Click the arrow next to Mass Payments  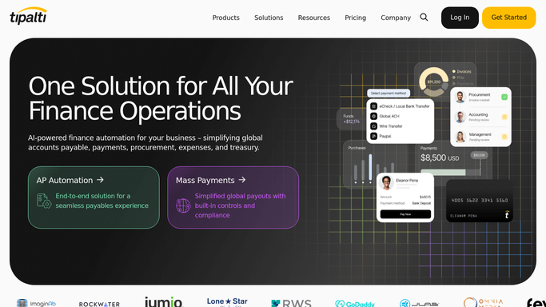[x=242, y=180]
